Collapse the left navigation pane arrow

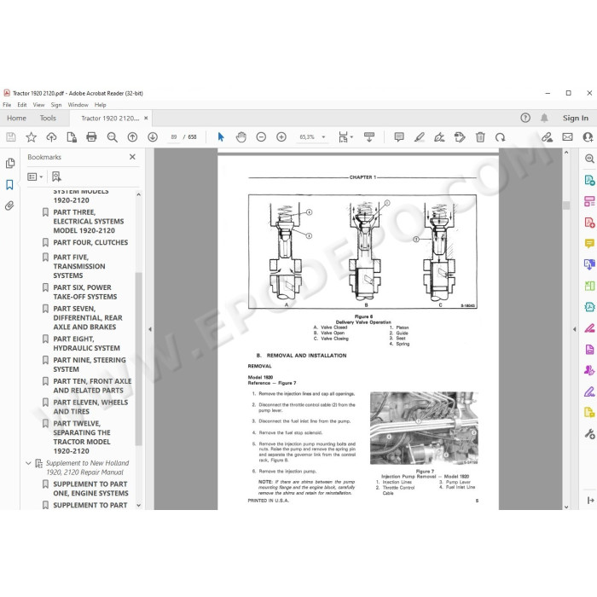[150, 329]
